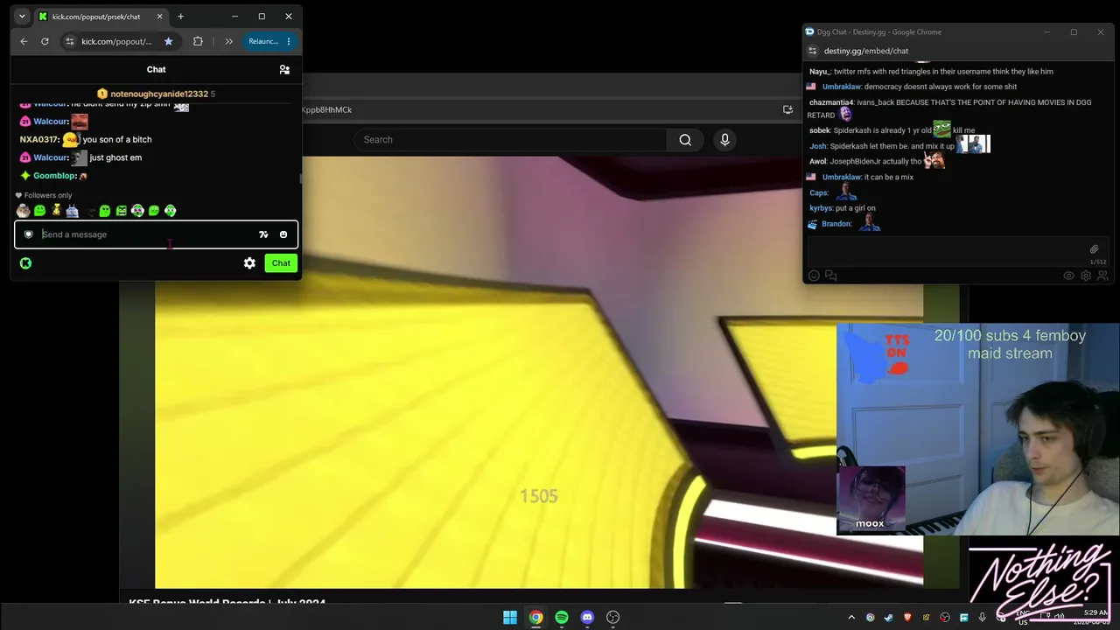This screenshot has width=1120, height=630.
Task: Open the Chrome extensions puzzle icon
Action: coord(198,41)
